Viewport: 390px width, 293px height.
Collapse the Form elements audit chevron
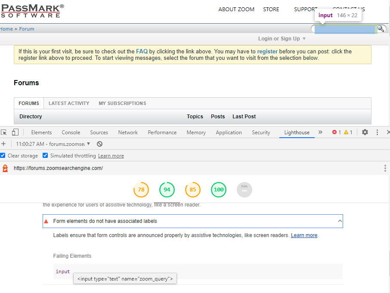click(340, 221)
